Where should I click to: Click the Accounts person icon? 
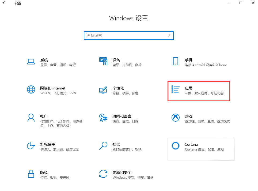[31, 118]
